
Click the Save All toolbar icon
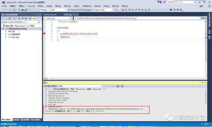click(x=26, y=10)
